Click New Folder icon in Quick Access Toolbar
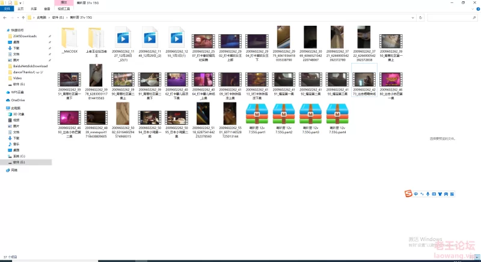 16,3
